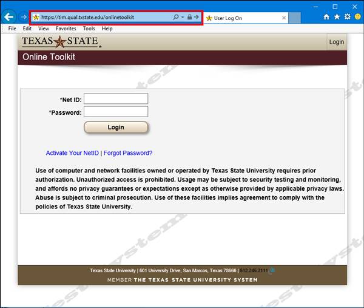Screen dimensions: 364x308
Task: Minimize the browser window
Action: click(315, 7)
